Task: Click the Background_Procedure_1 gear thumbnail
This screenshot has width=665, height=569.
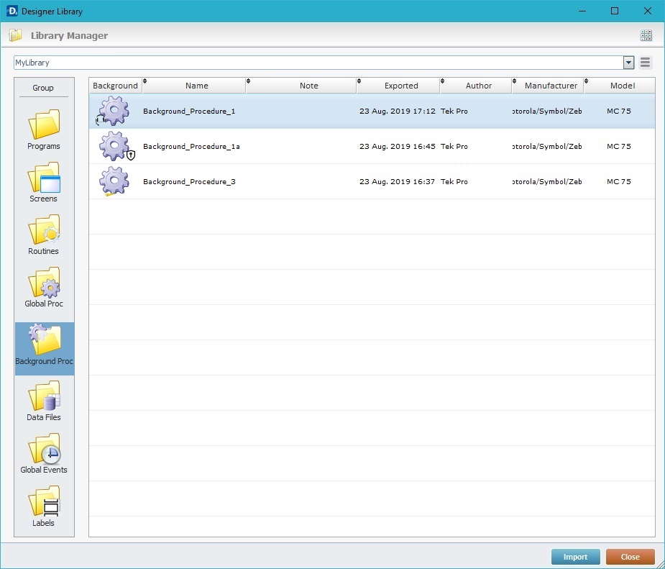Action: [x=114, y=111]
